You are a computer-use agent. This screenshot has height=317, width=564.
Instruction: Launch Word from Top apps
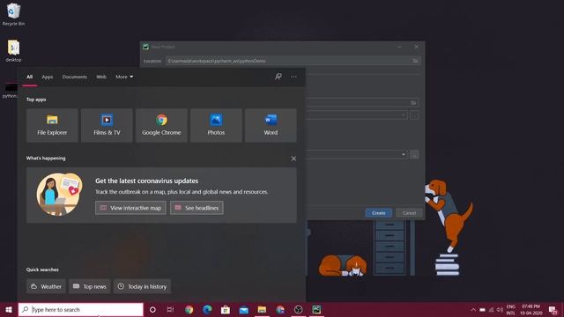click(271, 125)
